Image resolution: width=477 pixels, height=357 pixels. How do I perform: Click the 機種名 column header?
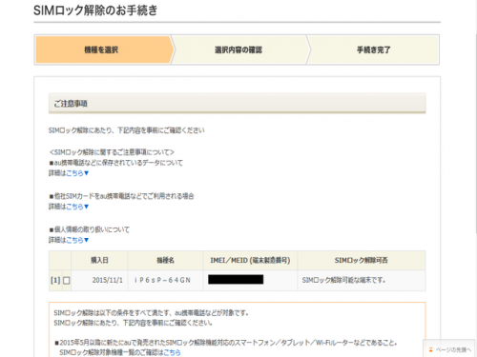click(x=165, y=261)
